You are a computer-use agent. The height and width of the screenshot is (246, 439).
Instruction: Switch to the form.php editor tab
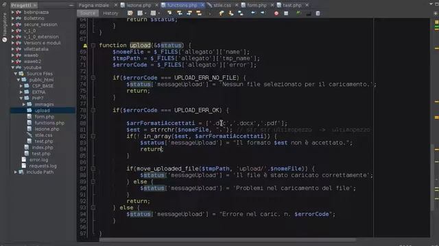[x=257, y=5]
